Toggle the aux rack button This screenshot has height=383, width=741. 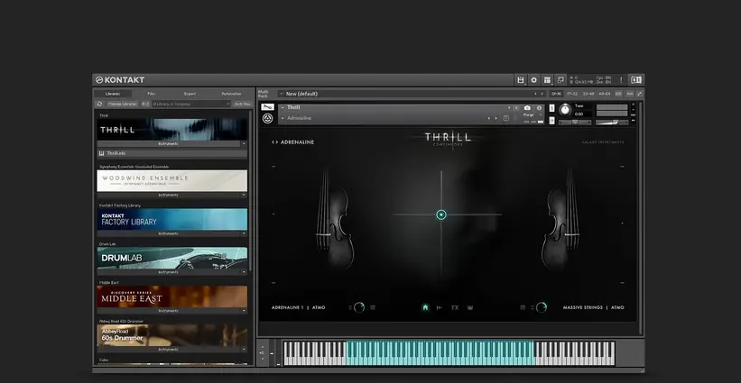tap(630, 94)
